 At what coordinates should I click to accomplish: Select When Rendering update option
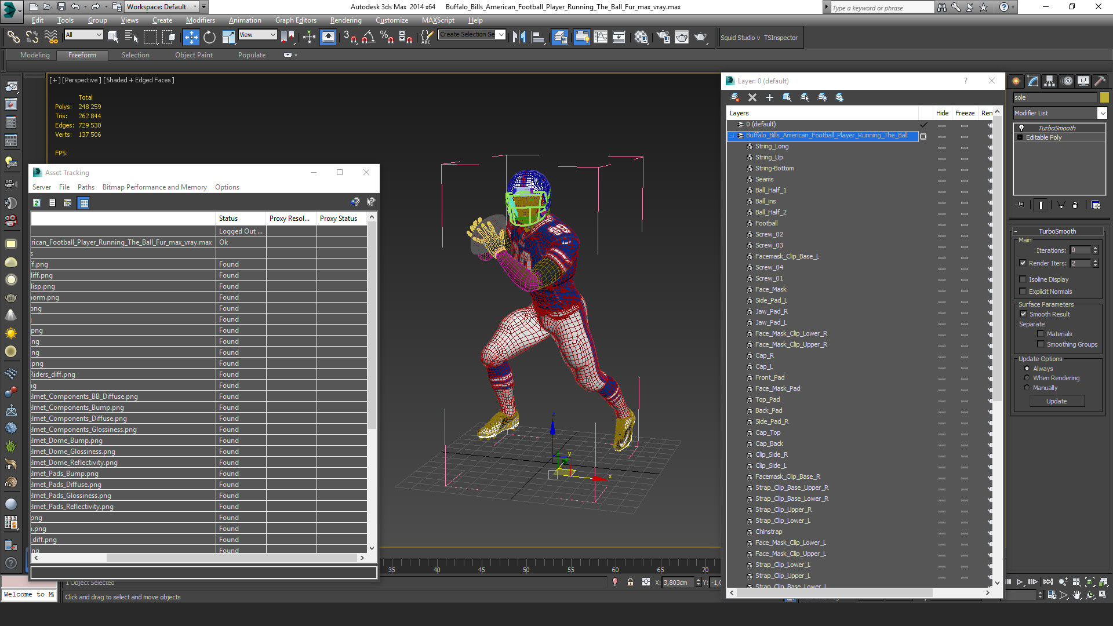[1027, 378]
